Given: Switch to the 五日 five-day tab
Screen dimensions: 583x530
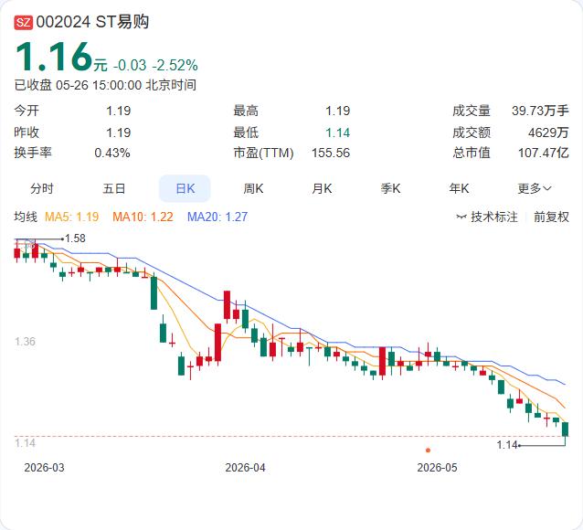Looking at the screenshot, I should coord(114,188).
